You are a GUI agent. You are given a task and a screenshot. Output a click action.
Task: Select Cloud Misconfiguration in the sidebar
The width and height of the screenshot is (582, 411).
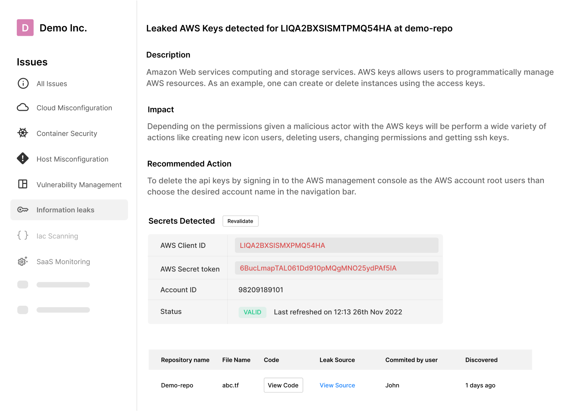click(x=74, y=108)
